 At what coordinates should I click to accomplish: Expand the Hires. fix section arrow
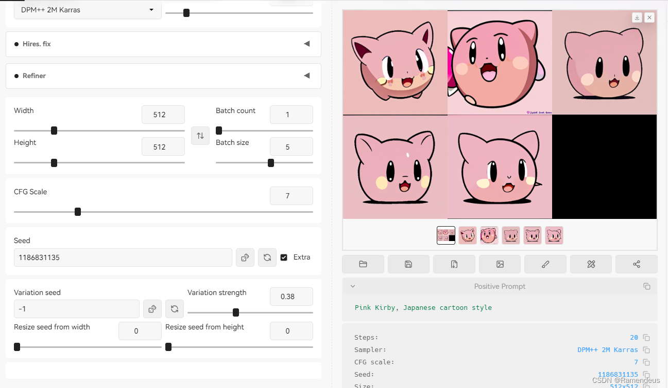point(307,44)
